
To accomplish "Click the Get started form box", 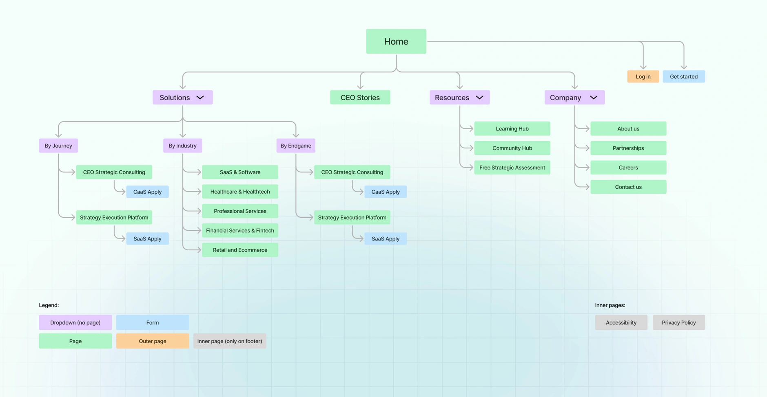I will coord(684,76).
